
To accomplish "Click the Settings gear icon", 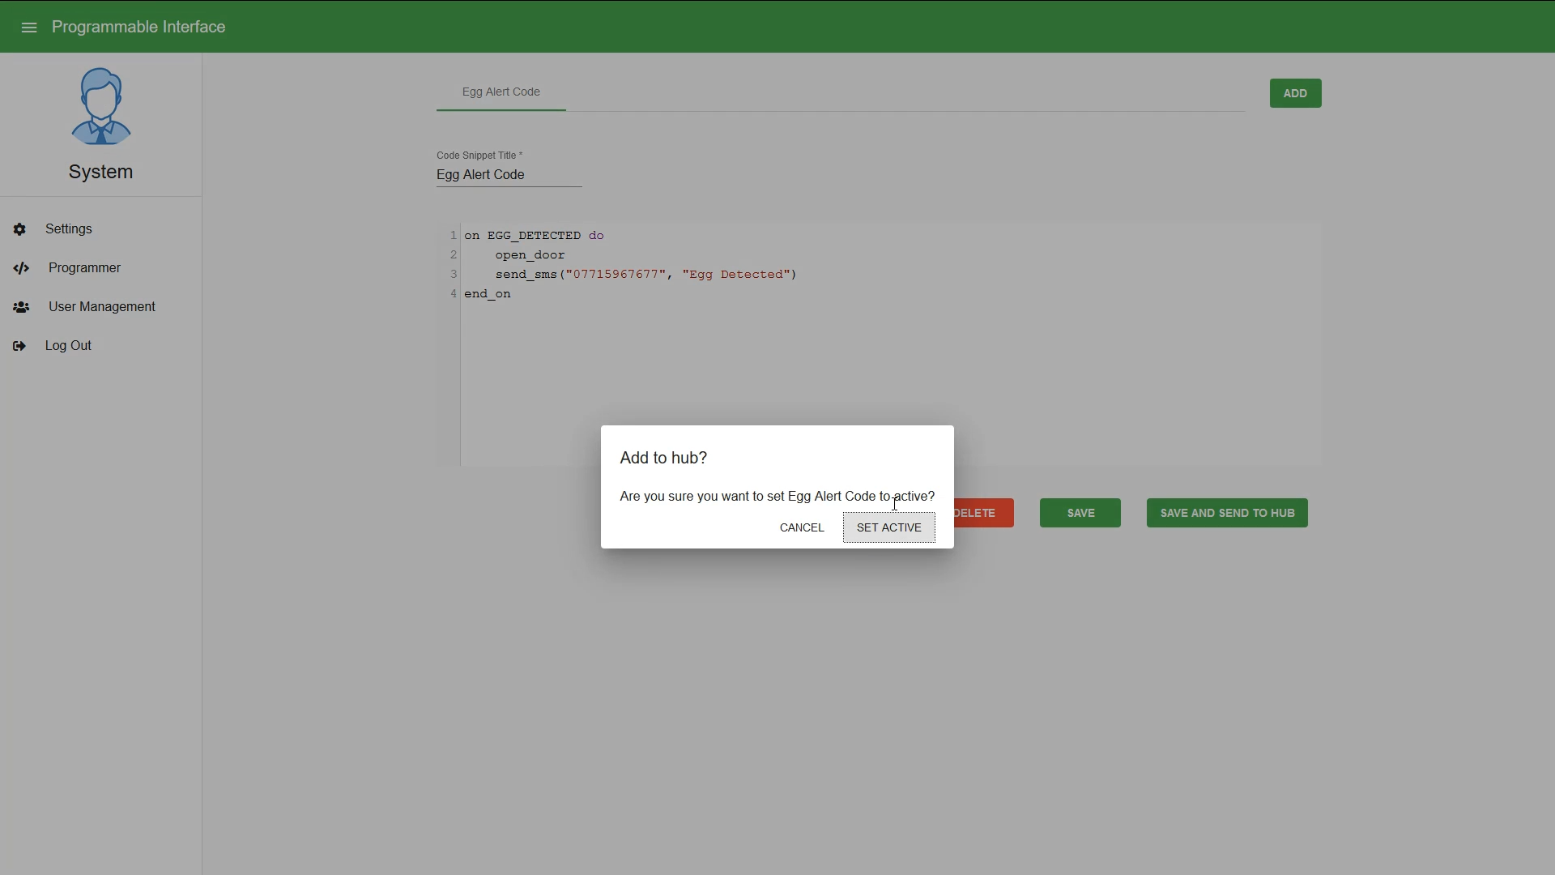I will tap(19, 229).
